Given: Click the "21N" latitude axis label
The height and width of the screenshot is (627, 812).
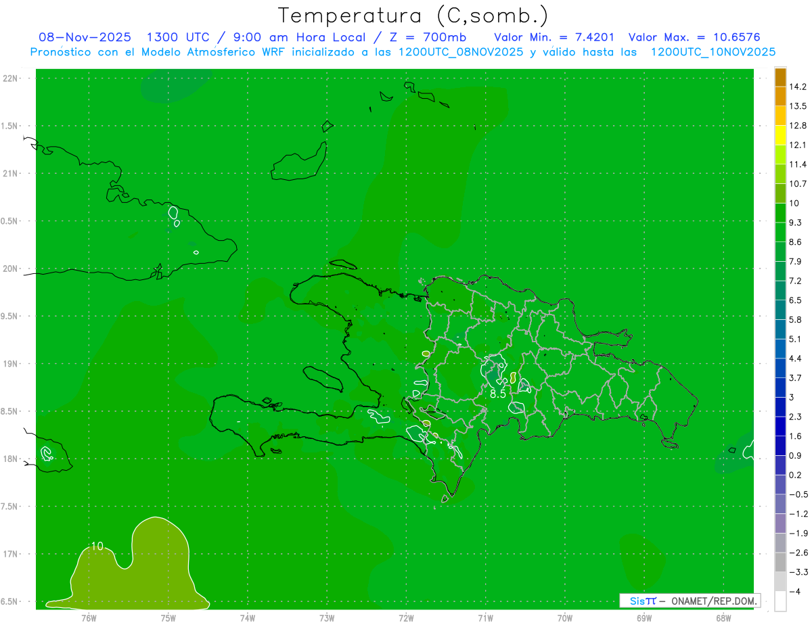Looking at the screenshot, I should click(x=11, y=173).
